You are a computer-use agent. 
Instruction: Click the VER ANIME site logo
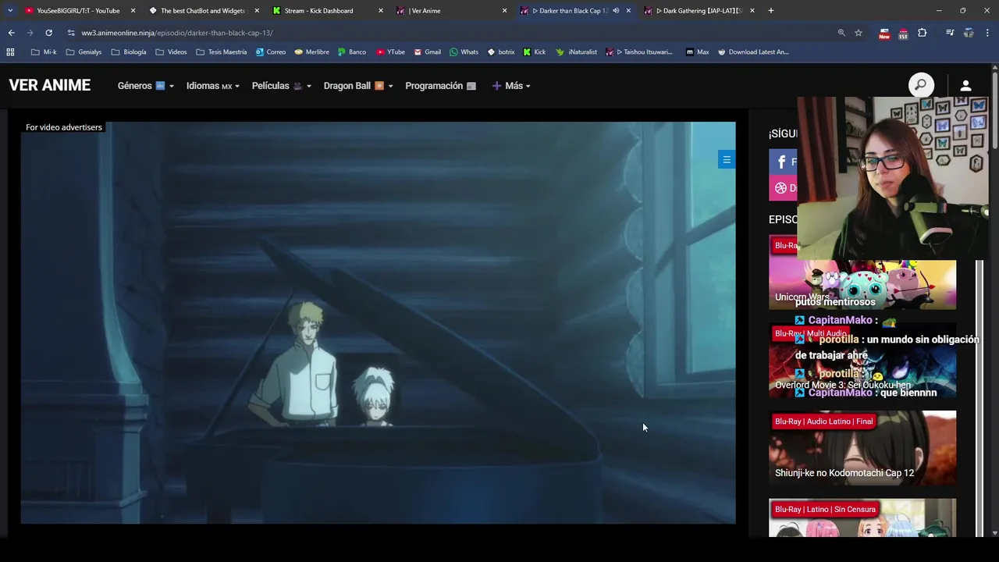pos(50,86)
